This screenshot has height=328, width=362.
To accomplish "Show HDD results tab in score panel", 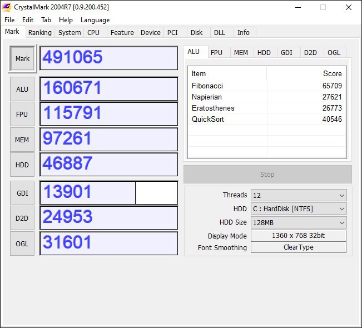I will pyautogui.click(x=264, y=53).
